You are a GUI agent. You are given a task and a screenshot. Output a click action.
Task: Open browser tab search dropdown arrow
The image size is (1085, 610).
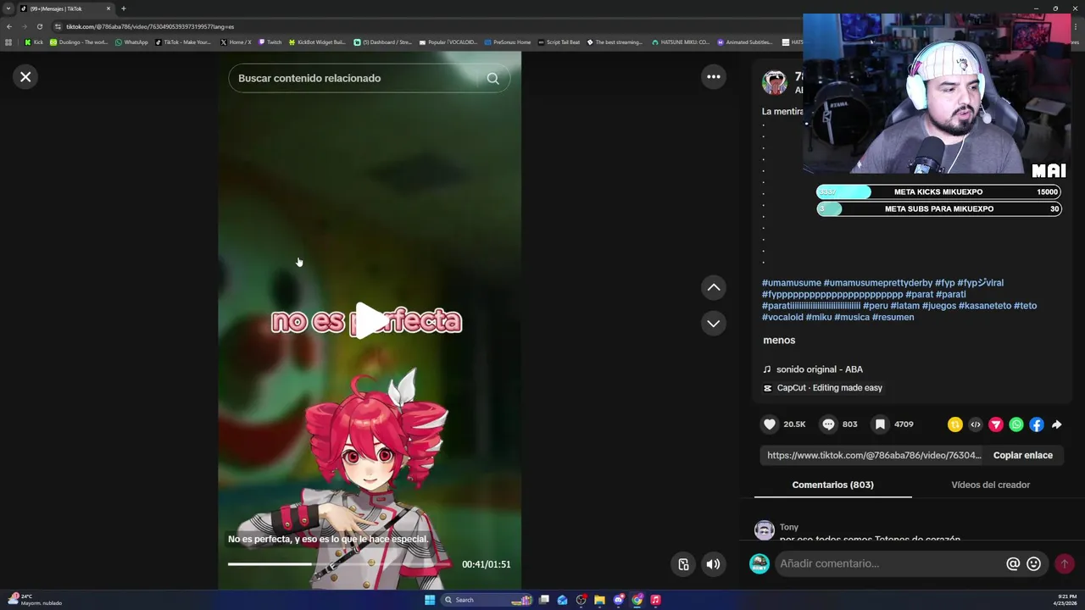coord(8,8)
